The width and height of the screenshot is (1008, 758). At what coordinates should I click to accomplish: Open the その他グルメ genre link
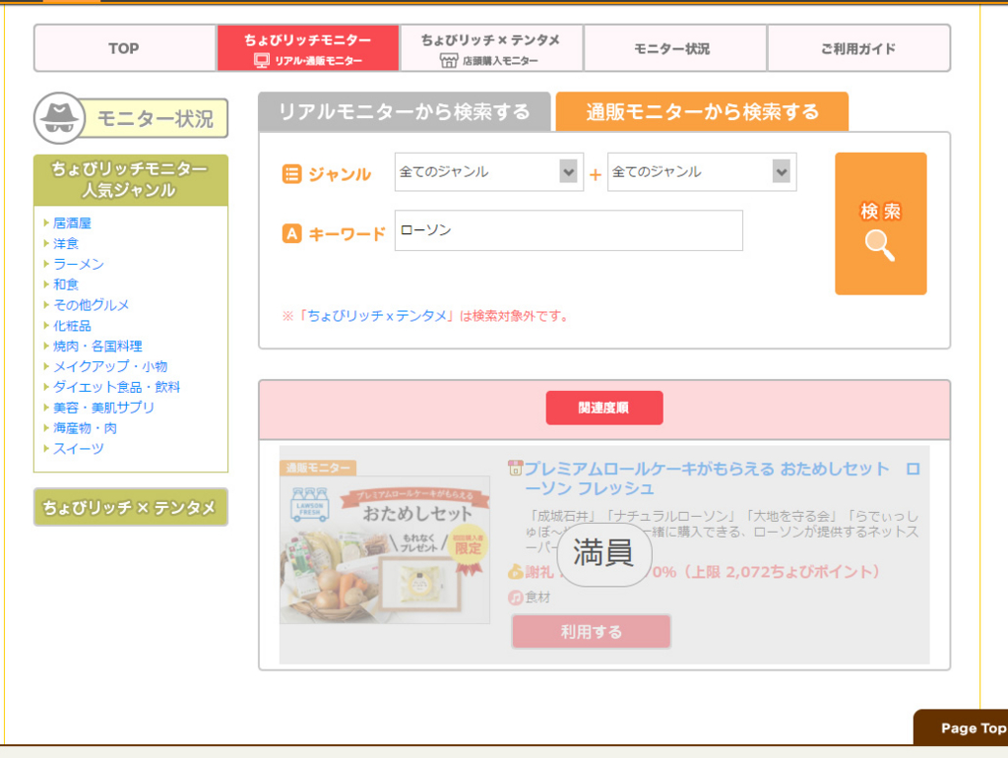click(x=91, y=305)
